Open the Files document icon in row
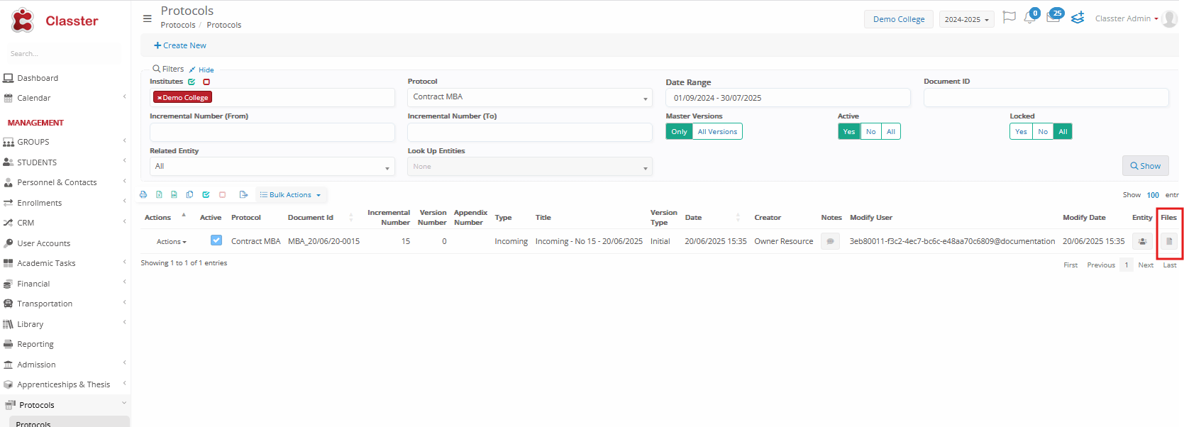1184x427 pixels. pos(1169,241)
